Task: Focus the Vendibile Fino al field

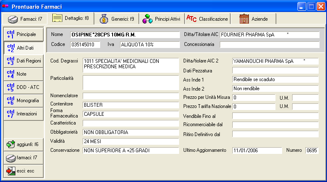Action: tap(275, 116)
